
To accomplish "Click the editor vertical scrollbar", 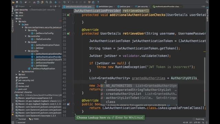I will pyautogui.click(x=205, y=82).
